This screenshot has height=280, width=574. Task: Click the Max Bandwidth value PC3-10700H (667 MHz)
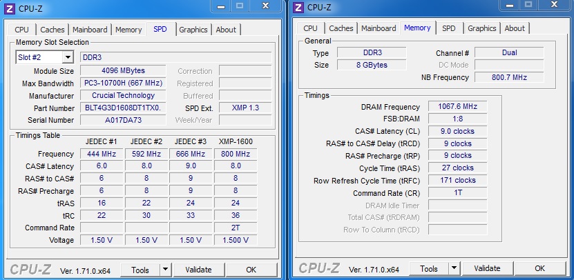(x=123, y=83)
